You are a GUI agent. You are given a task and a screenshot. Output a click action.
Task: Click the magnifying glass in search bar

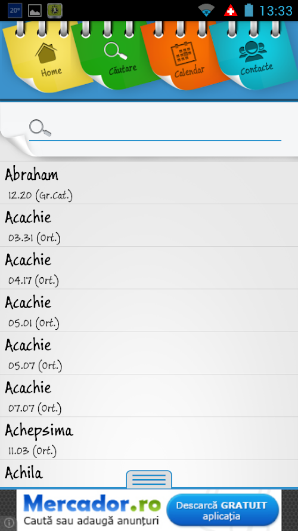(40, 128)
